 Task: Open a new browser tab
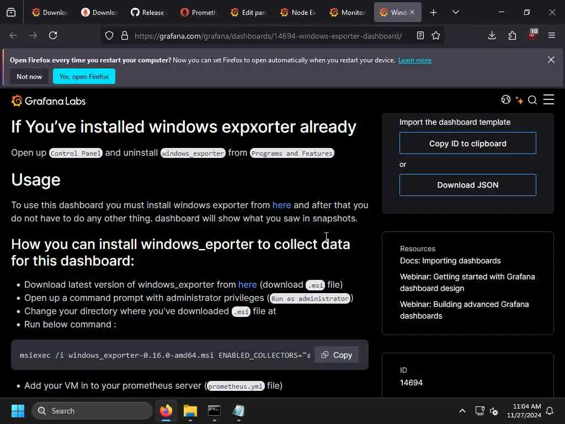[434, 13]
